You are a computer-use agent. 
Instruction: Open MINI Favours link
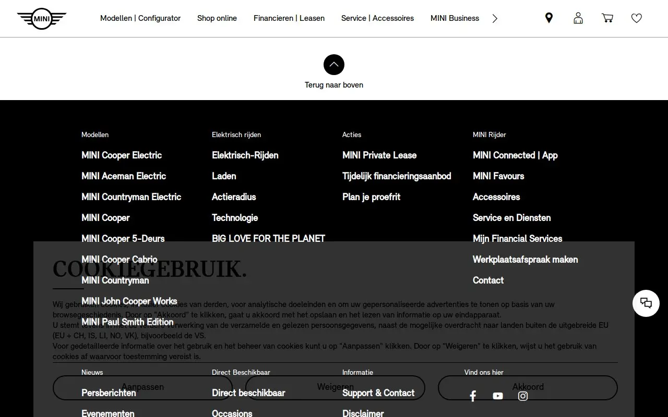point(498,176)
